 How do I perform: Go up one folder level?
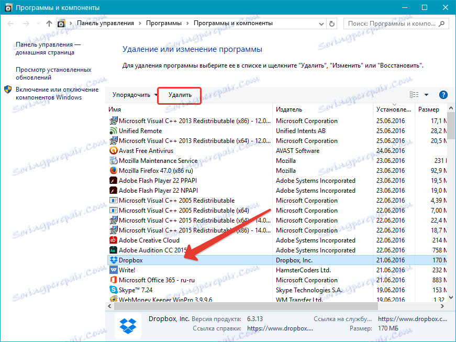click(49, 24)
